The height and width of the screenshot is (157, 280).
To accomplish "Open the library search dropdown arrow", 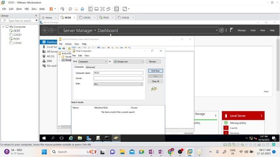I will 36,20.
